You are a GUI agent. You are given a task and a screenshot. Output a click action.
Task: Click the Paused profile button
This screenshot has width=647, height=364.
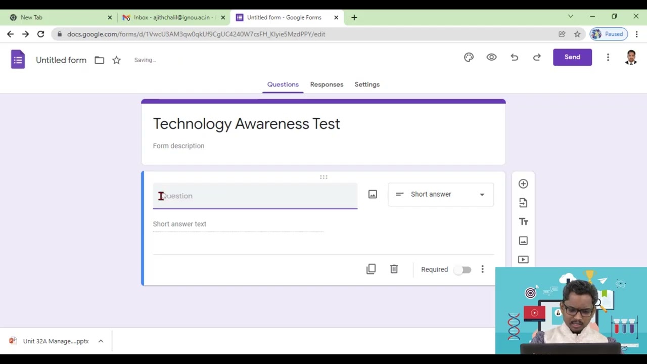(608, 34)
